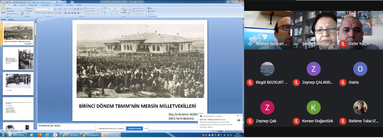Screen dimensions: 383x138
Task: Open the Hızlı Stiller quick styles gallery
Action: click(x=130, y=11)
